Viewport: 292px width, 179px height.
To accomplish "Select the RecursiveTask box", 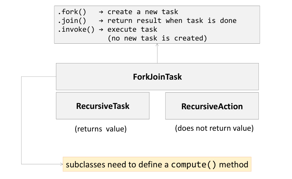I will (x=102, y=106).
